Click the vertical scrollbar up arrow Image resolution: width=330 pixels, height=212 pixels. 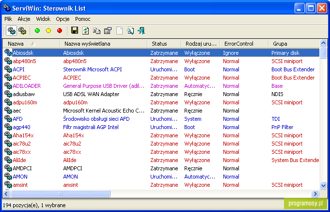(323, 43)
